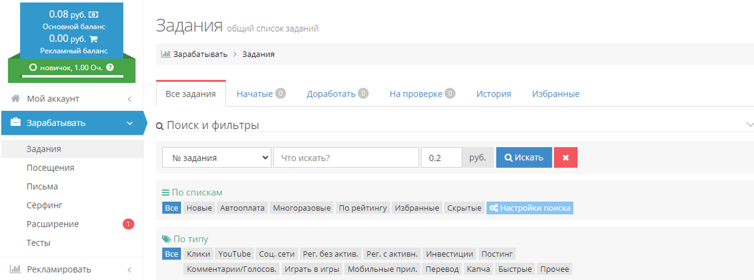754x280 pixels.
Task: Click the Что искать? search field
Action: [346, 158]
